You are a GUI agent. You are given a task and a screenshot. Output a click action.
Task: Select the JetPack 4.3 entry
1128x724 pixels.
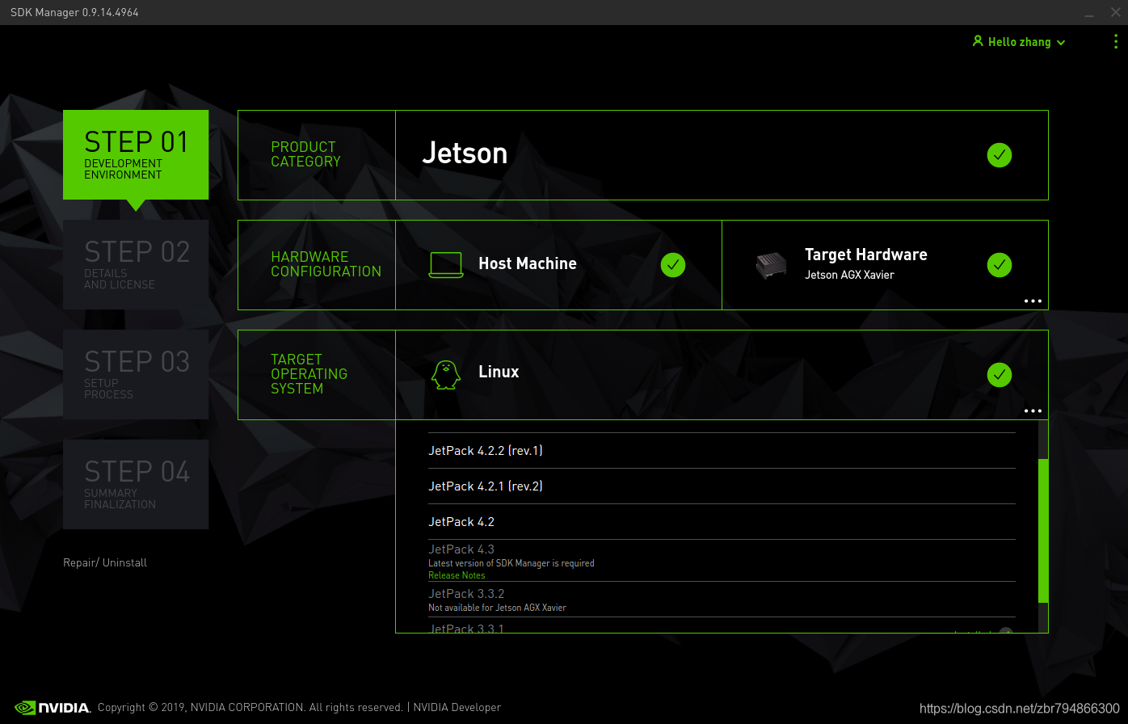click(722, 561)
